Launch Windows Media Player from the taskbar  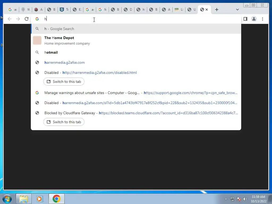coord(40,199)
